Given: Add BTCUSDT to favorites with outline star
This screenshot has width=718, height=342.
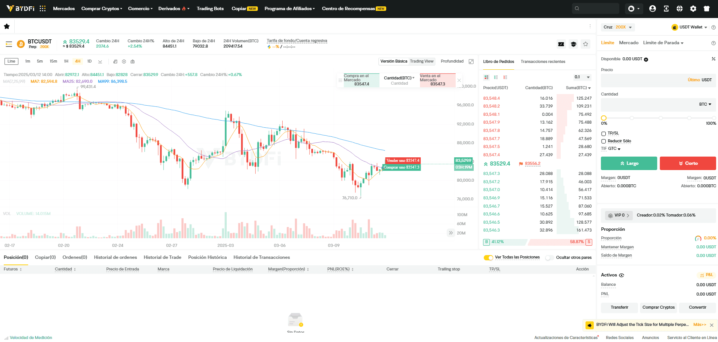Looking at the screenshot, I should pyautogui.click(x=586, y=44).
